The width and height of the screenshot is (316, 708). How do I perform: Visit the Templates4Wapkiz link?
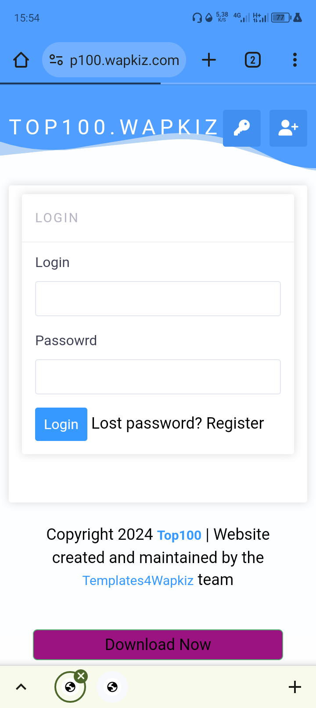tap(138, 581)
